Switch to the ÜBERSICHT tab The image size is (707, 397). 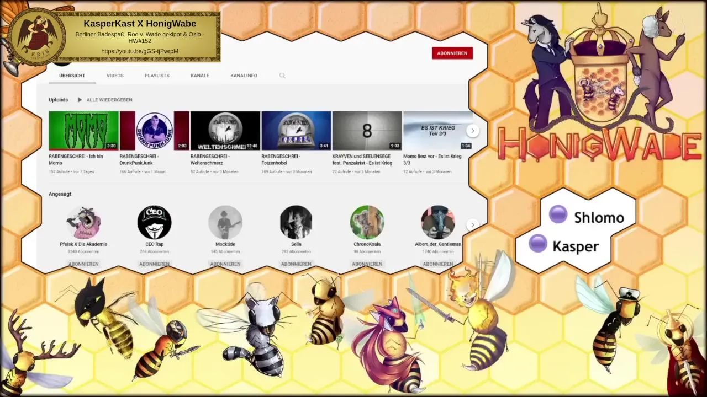click(x=72, y=76)
